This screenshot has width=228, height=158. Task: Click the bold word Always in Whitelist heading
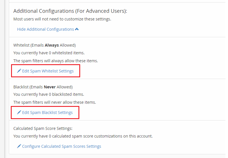[52, 45]
